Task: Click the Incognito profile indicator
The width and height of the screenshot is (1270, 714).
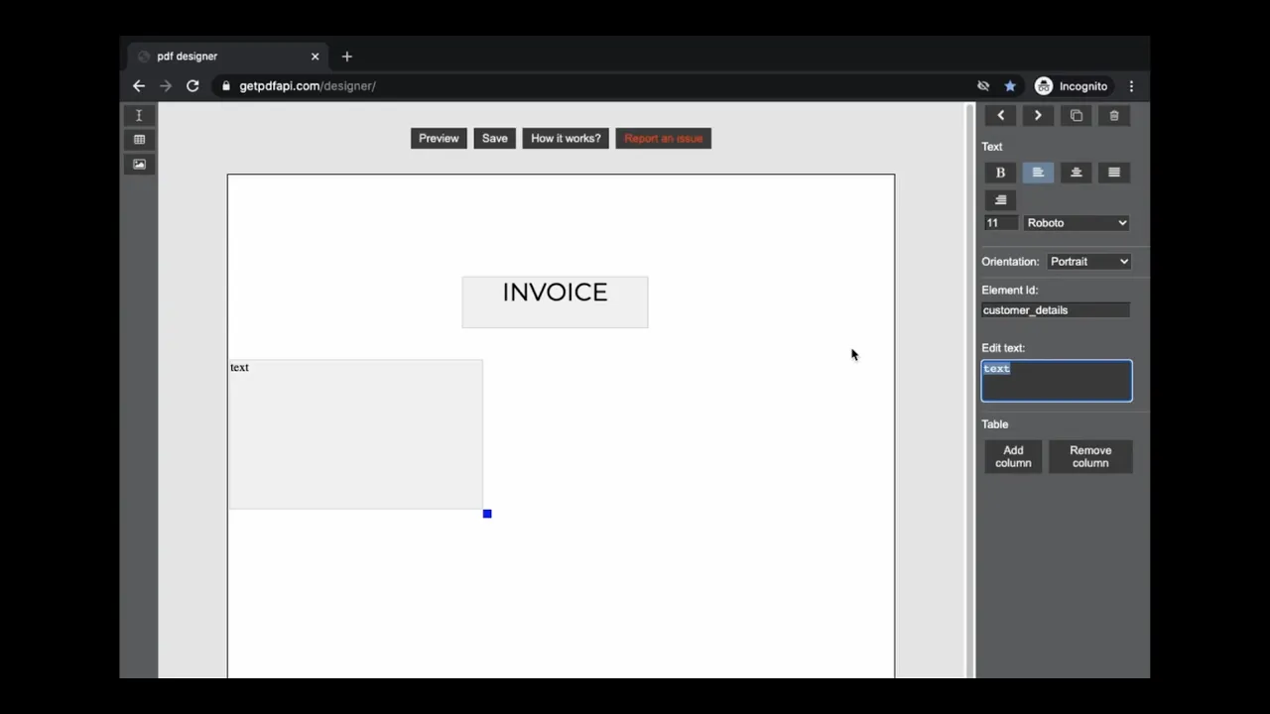Action: point(1072,86)
